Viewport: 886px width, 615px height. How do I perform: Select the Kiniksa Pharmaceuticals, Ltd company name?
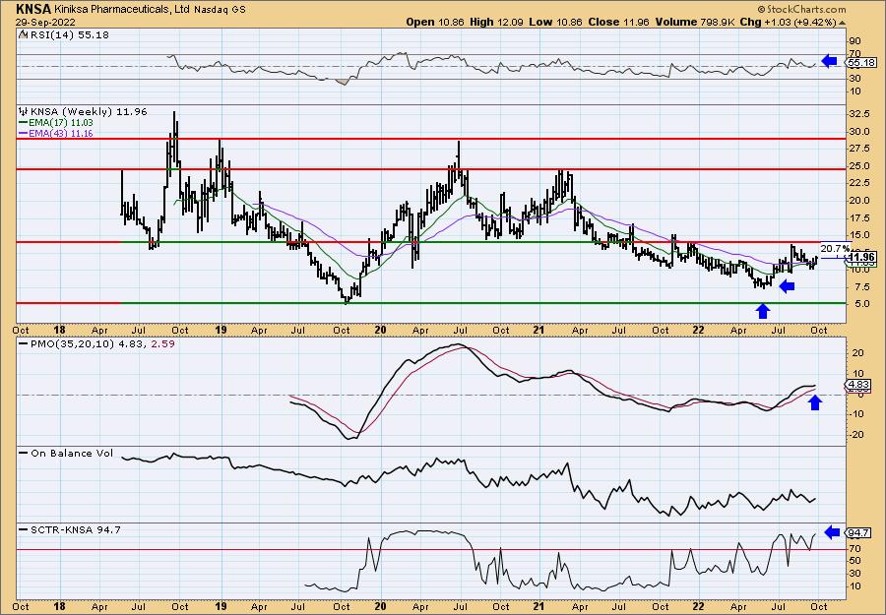tap(123, 9)
